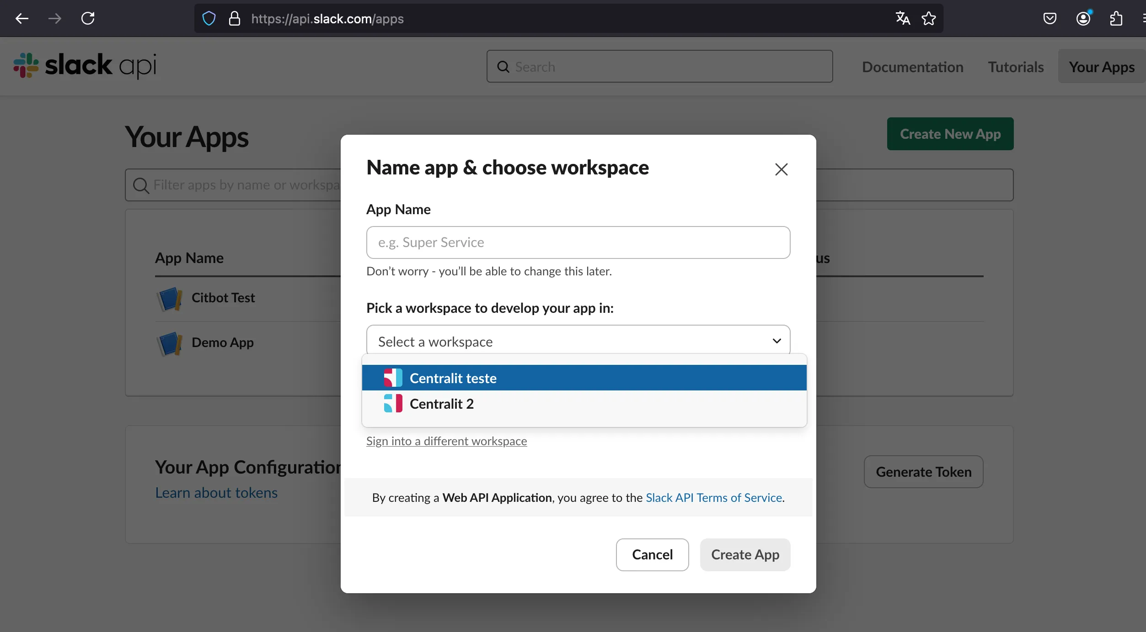This screenshot has height=632, width=1146.
Task: Click the Centralit teste workspace icon
Action: [x=393, y=378]
